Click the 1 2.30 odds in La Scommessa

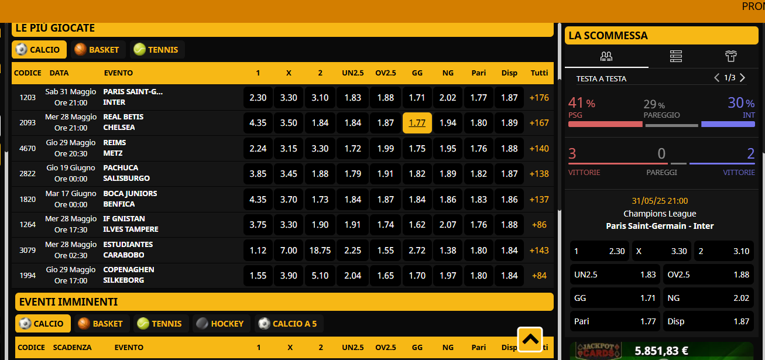pyautogui.click(x=600, y=251)
